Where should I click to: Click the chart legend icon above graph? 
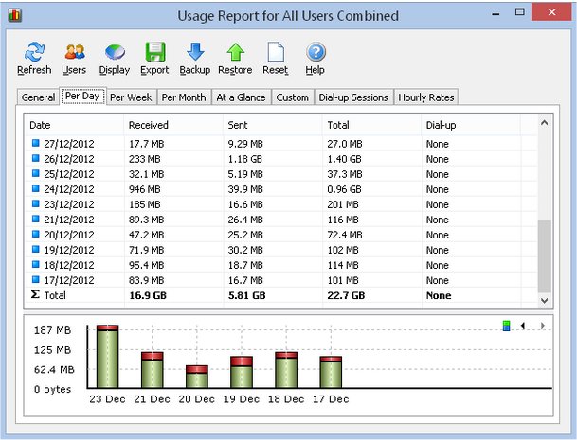508,326
